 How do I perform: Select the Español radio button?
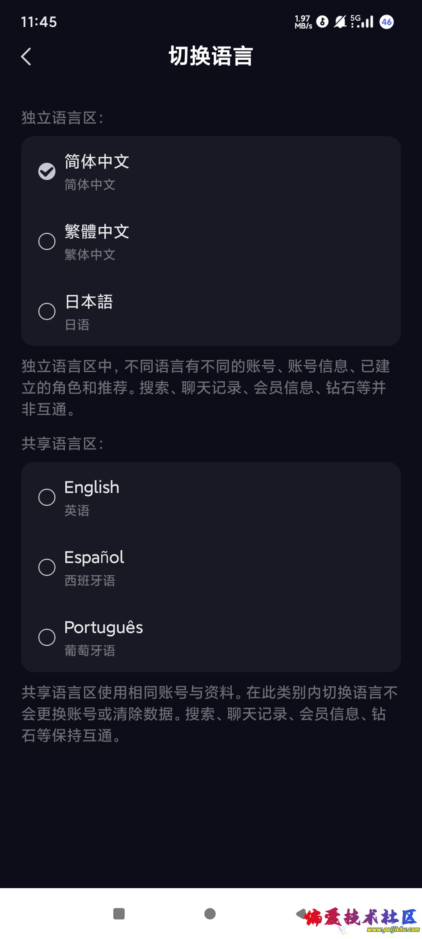coord(47,567)
